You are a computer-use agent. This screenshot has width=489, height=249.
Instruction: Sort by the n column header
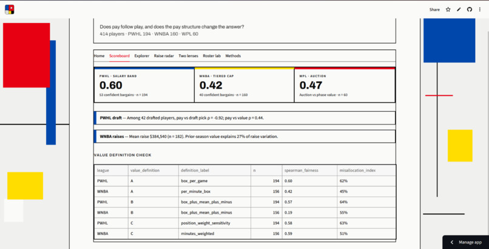pos(266,171)
